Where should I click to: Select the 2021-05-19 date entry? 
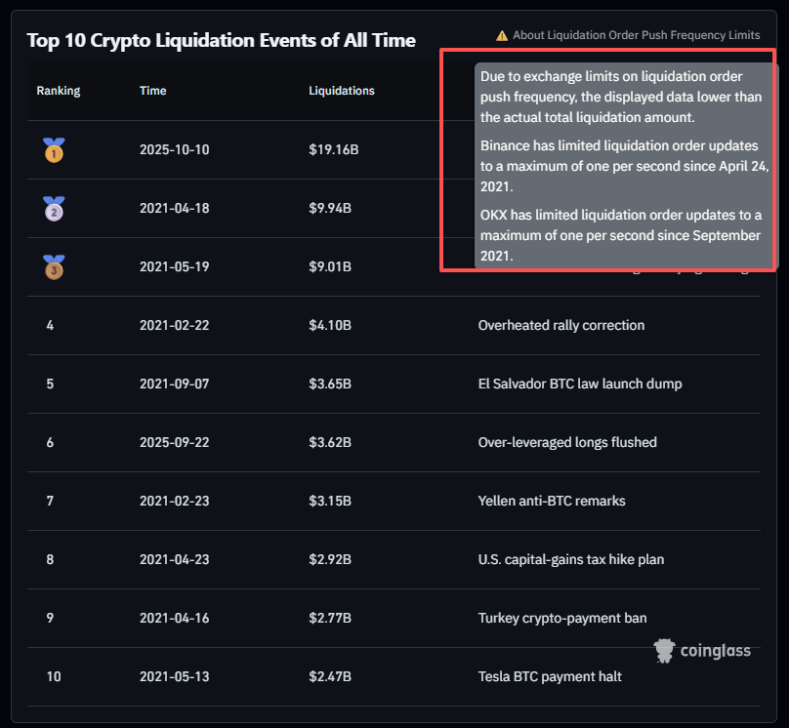pos(175,266)
